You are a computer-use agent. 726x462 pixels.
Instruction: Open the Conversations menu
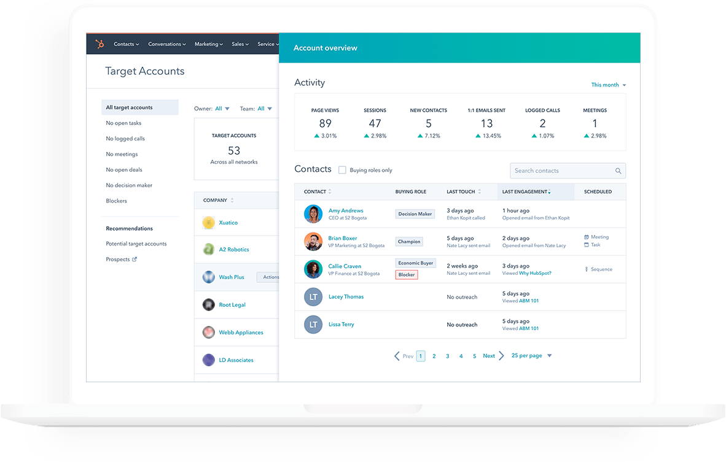click(x=166, y=44)
